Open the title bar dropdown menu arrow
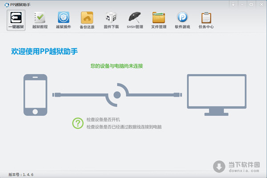The image size is (267, 178). click(x=233, y=4)
